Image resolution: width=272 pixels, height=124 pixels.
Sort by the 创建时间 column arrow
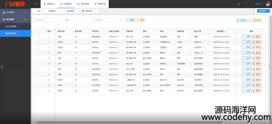[x=225, y=31]
